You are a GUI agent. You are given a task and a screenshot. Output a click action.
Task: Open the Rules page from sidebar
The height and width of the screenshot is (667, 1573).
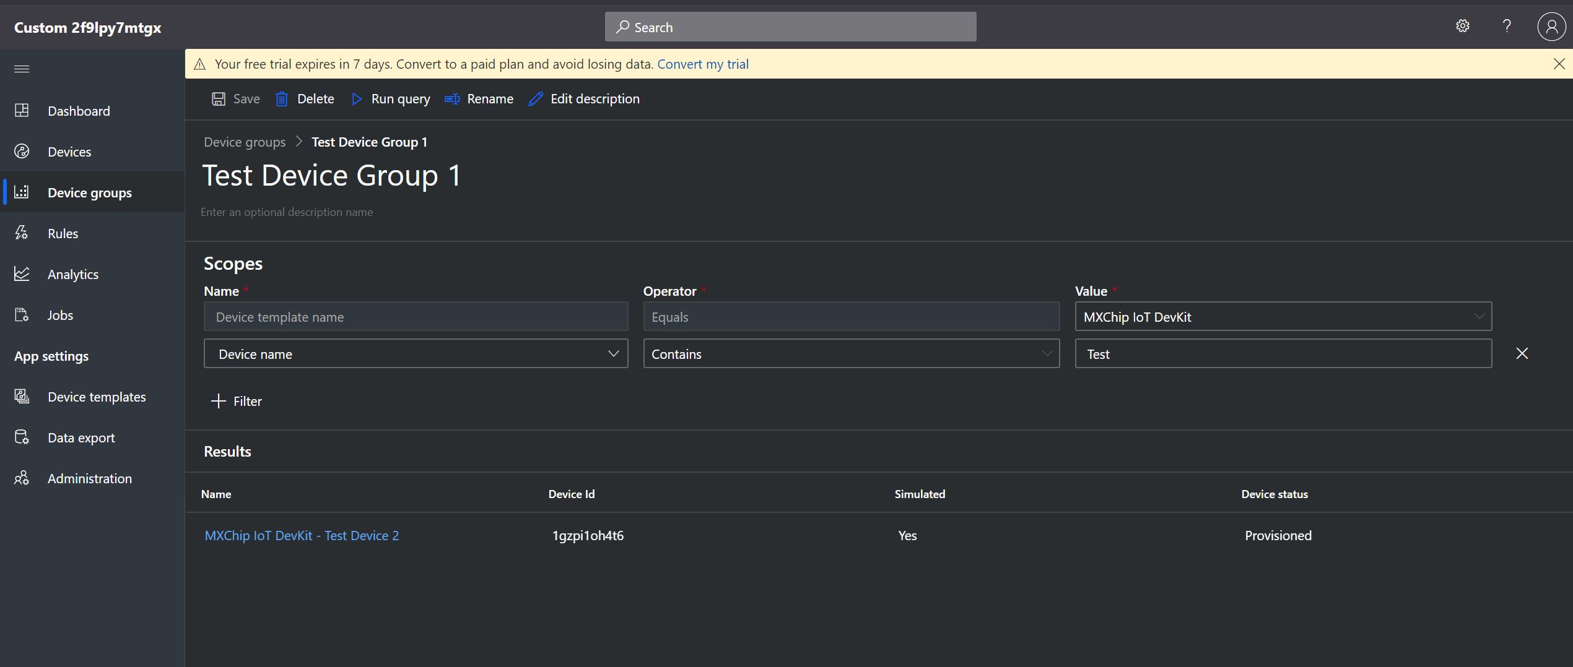pos(63,234)
